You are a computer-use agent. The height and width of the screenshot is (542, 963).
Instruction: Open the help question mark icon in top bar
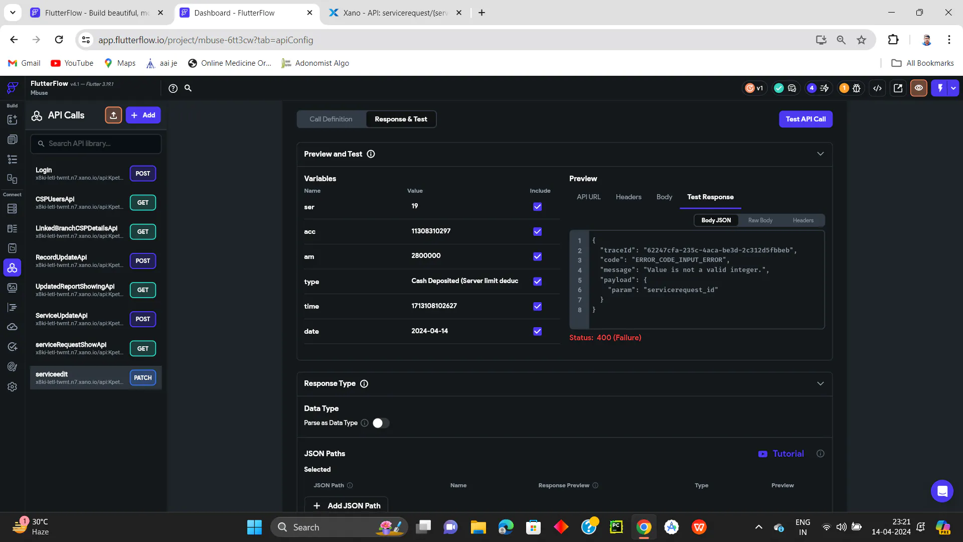173,88
